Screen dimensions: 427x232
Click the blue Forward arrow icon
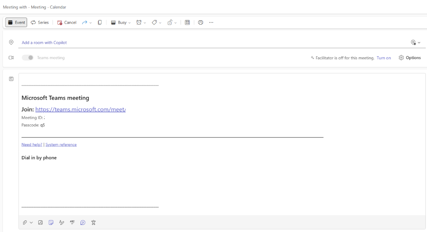pos(85,23)
